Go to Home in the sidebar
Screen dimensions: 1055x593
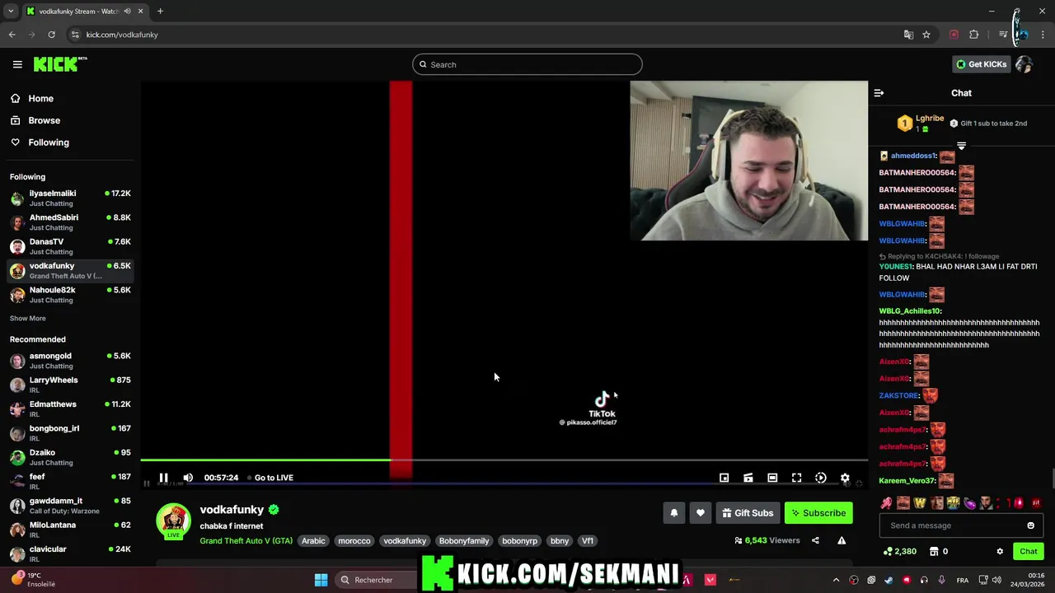point(40,98)
